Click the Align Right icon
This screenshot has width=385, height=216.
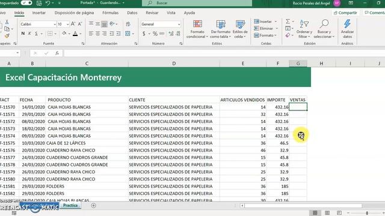tap(104, 34)
